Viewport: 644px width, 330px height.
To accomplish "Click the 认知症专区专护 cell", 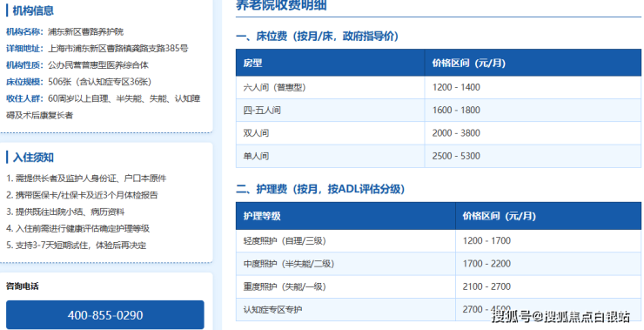I will click(345, 309).
